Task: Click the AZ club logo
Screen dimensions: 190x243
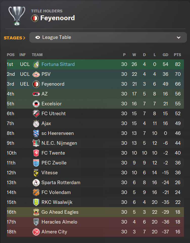Action: click(x=36, y=94)
